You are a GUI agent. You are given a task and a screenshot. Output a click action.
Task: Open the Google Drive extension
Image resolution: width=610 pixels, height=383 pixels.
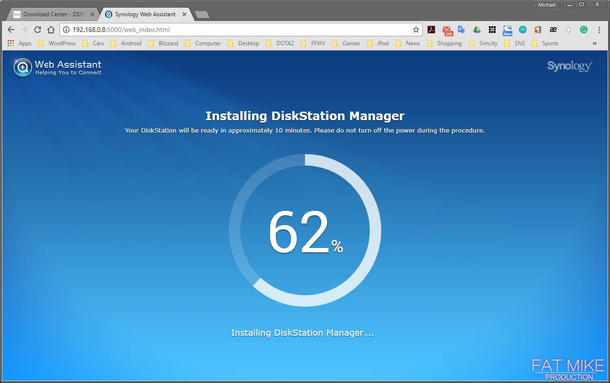(x=477, y=30)
